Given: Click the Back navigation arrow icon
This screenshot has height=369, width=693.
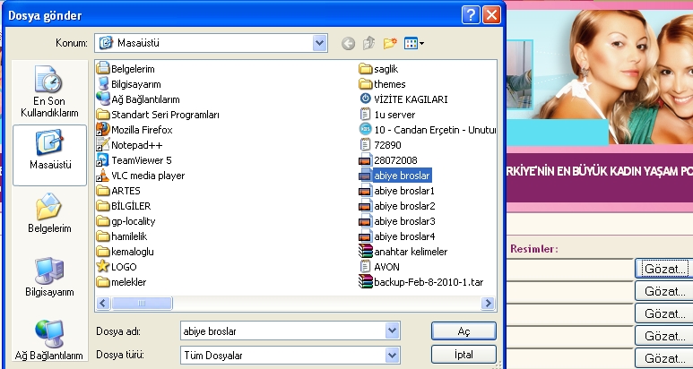Looking at the screenshot, I should [x=348, y=42].
